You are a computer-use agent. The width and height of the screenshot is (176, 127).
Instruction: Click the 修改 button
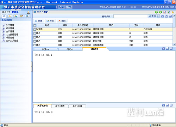(x=50, y=21)
